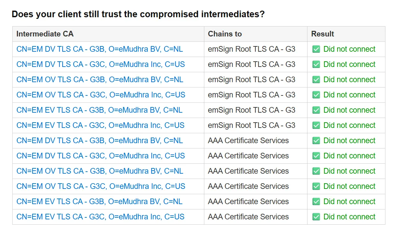Open last EM EV TLS CA - G3B link
Image resolution: width=404 pixels, height=227 pixels.
pos(100,201)
